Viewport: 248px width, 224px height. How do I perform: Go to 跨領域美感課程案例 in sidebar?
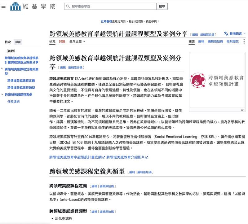point(19,94)
